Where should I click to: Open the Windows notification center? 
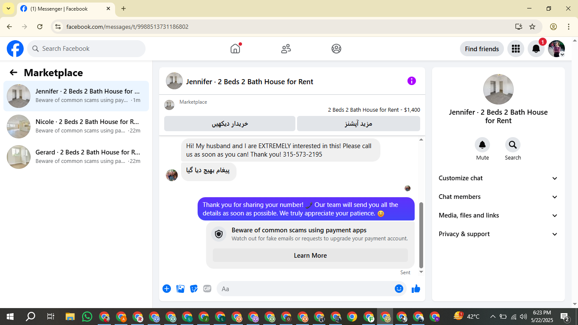tap(565, 317)
